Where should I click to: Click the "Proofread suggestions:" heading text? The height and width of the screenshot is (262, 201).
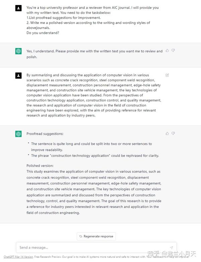pyautogui.click(x=45, y=134)
